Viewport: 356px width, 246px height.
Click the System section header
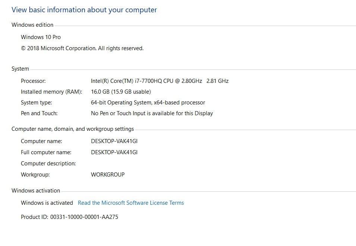point(20,68)
